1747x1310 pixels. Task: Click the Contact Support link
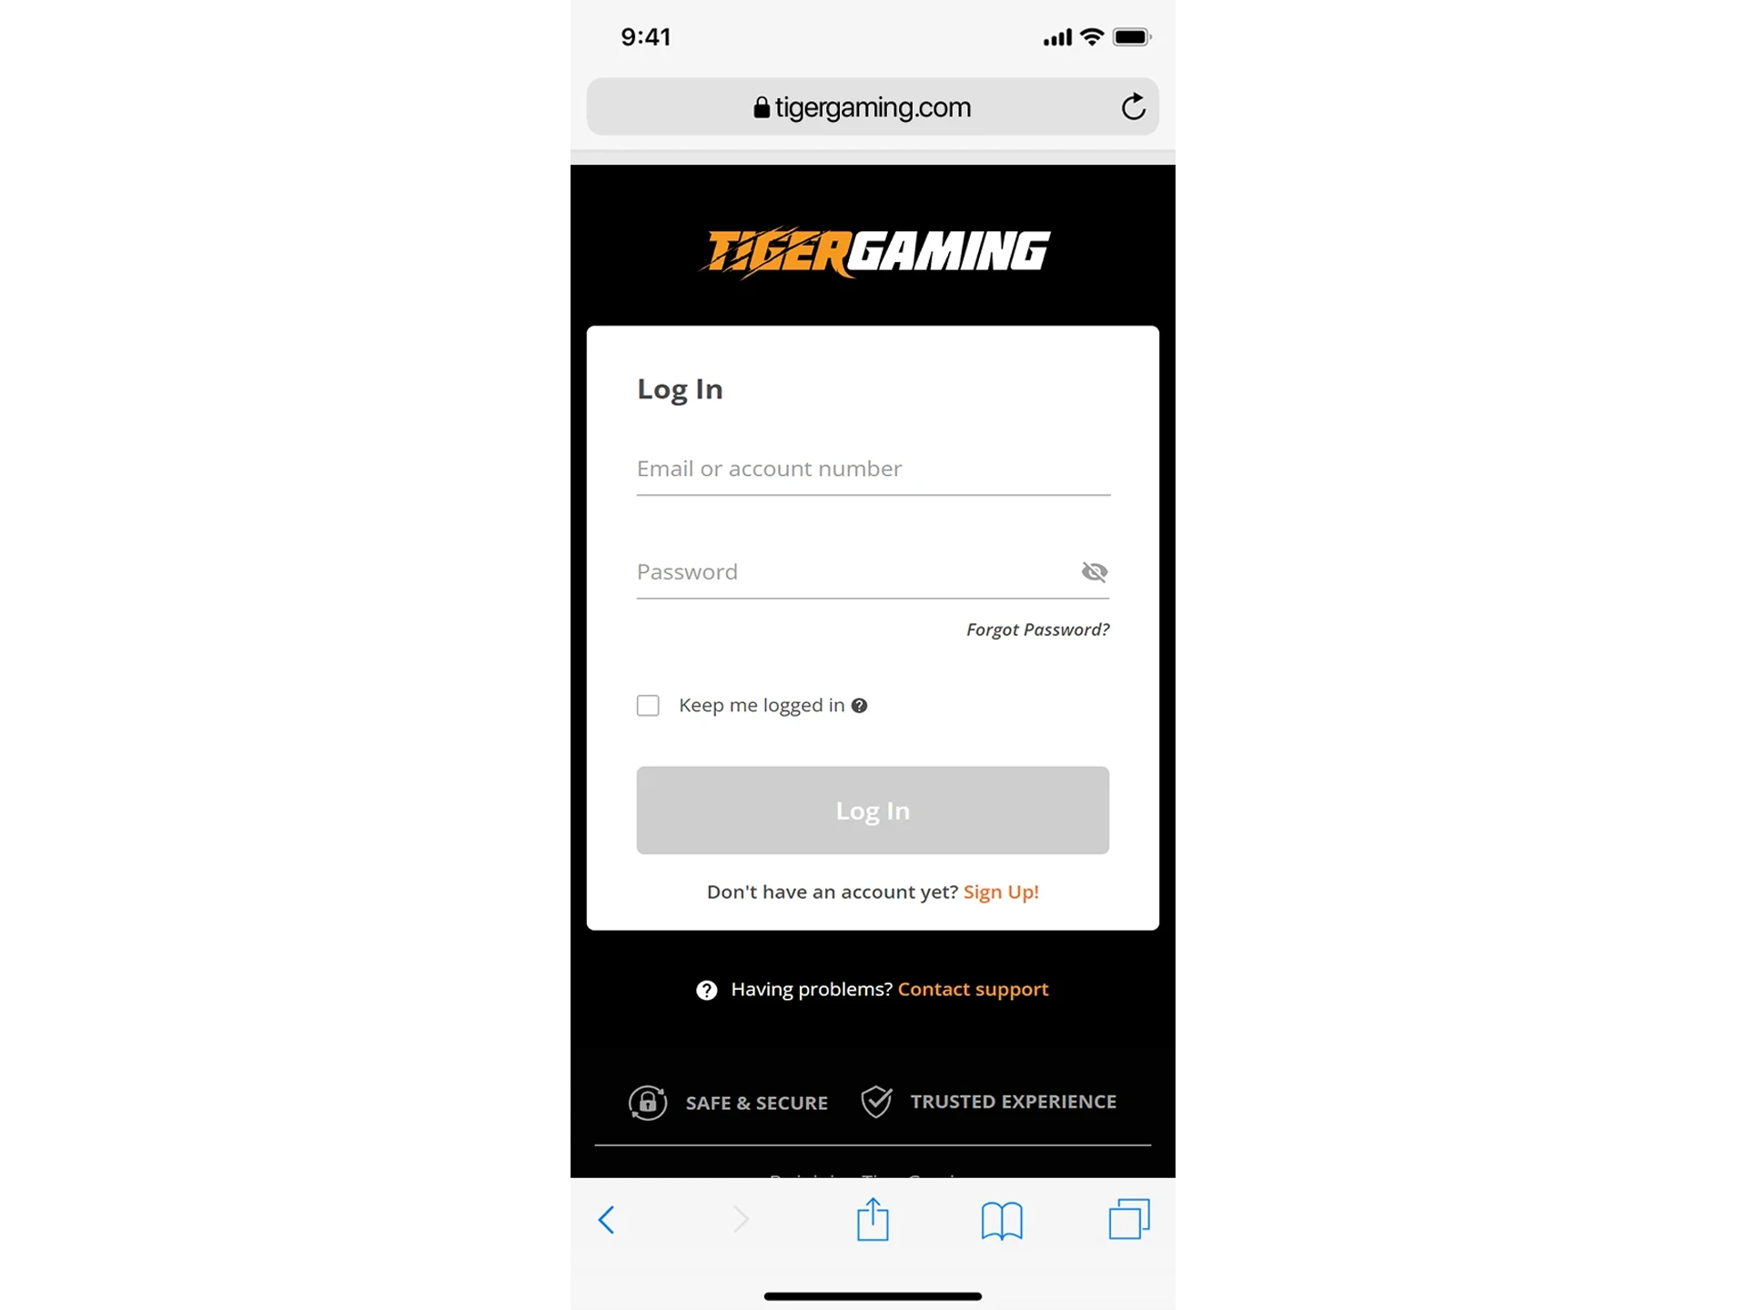pyautogui.click(x=973, y=988)
